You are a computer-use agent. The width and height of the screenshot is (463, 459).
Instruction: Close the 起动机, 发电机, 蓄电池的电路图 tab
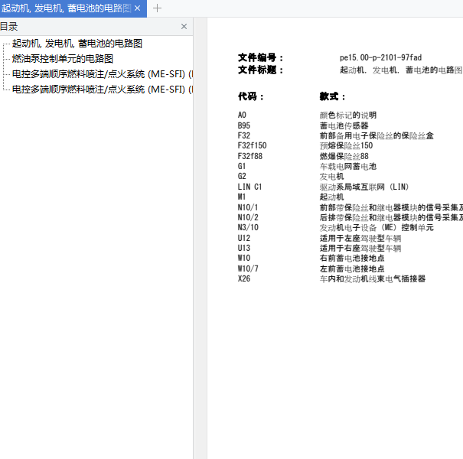(x=137, y=8)
